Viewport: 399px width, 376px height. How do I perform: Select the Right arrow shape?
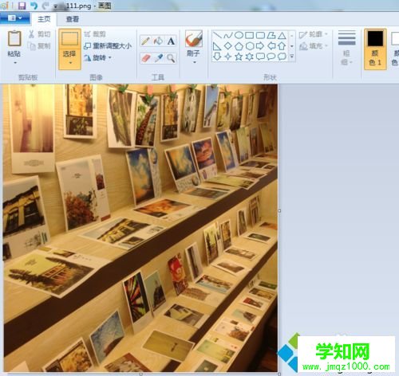pyautogui.click(x=260, y=46)
